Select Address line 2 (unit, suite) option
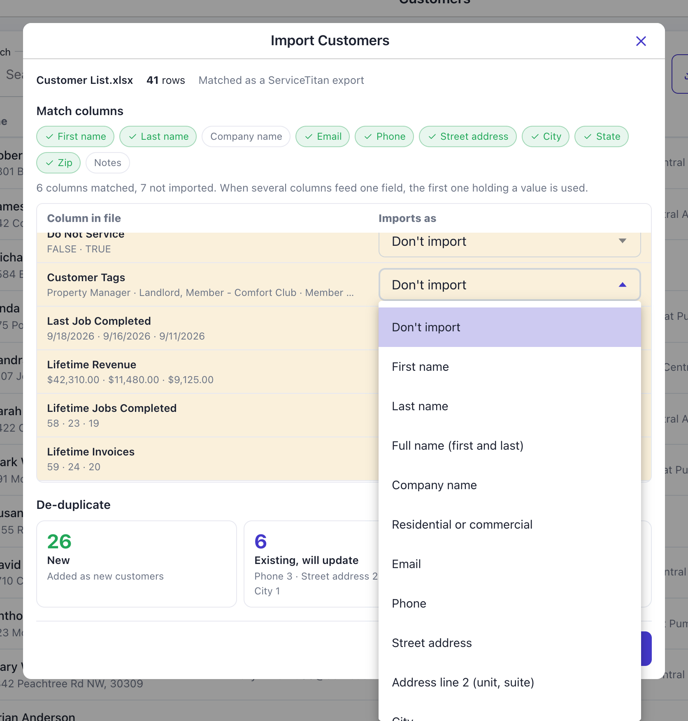The width and height of the screenshot is (688, 721). point(509,682)
